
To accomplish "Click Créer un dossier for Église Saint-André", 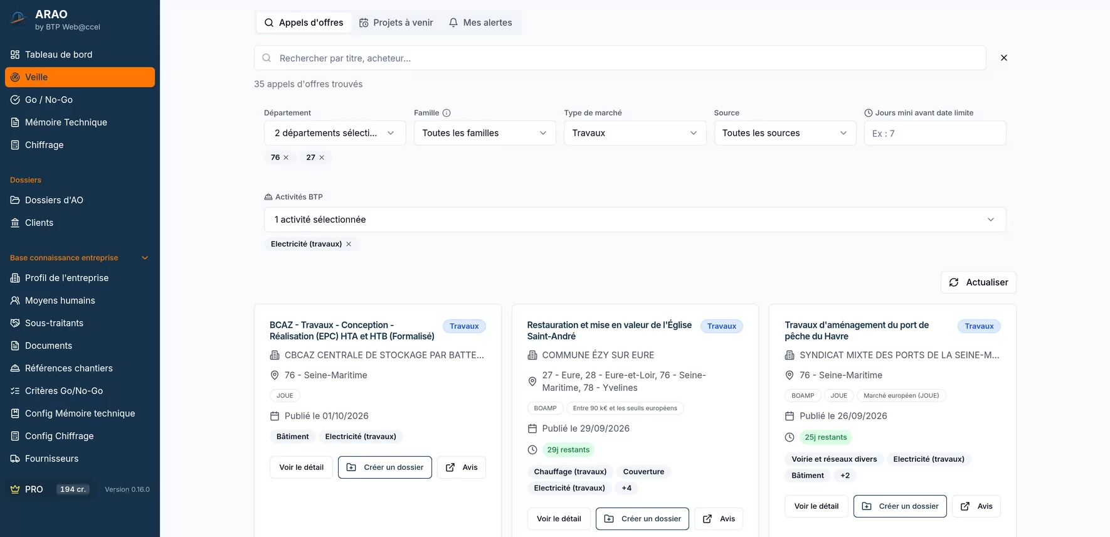I will [x=642, y=519].
